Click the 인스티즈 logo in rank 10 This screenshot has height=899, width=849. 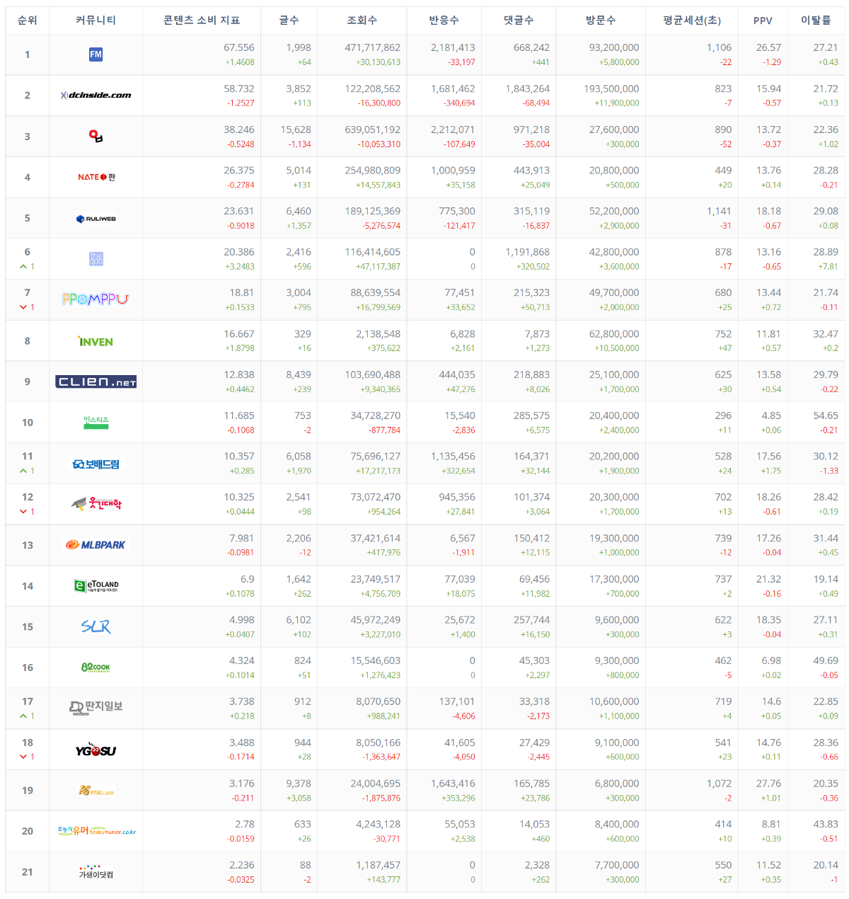pyautogui.click(x=96, y=423)
